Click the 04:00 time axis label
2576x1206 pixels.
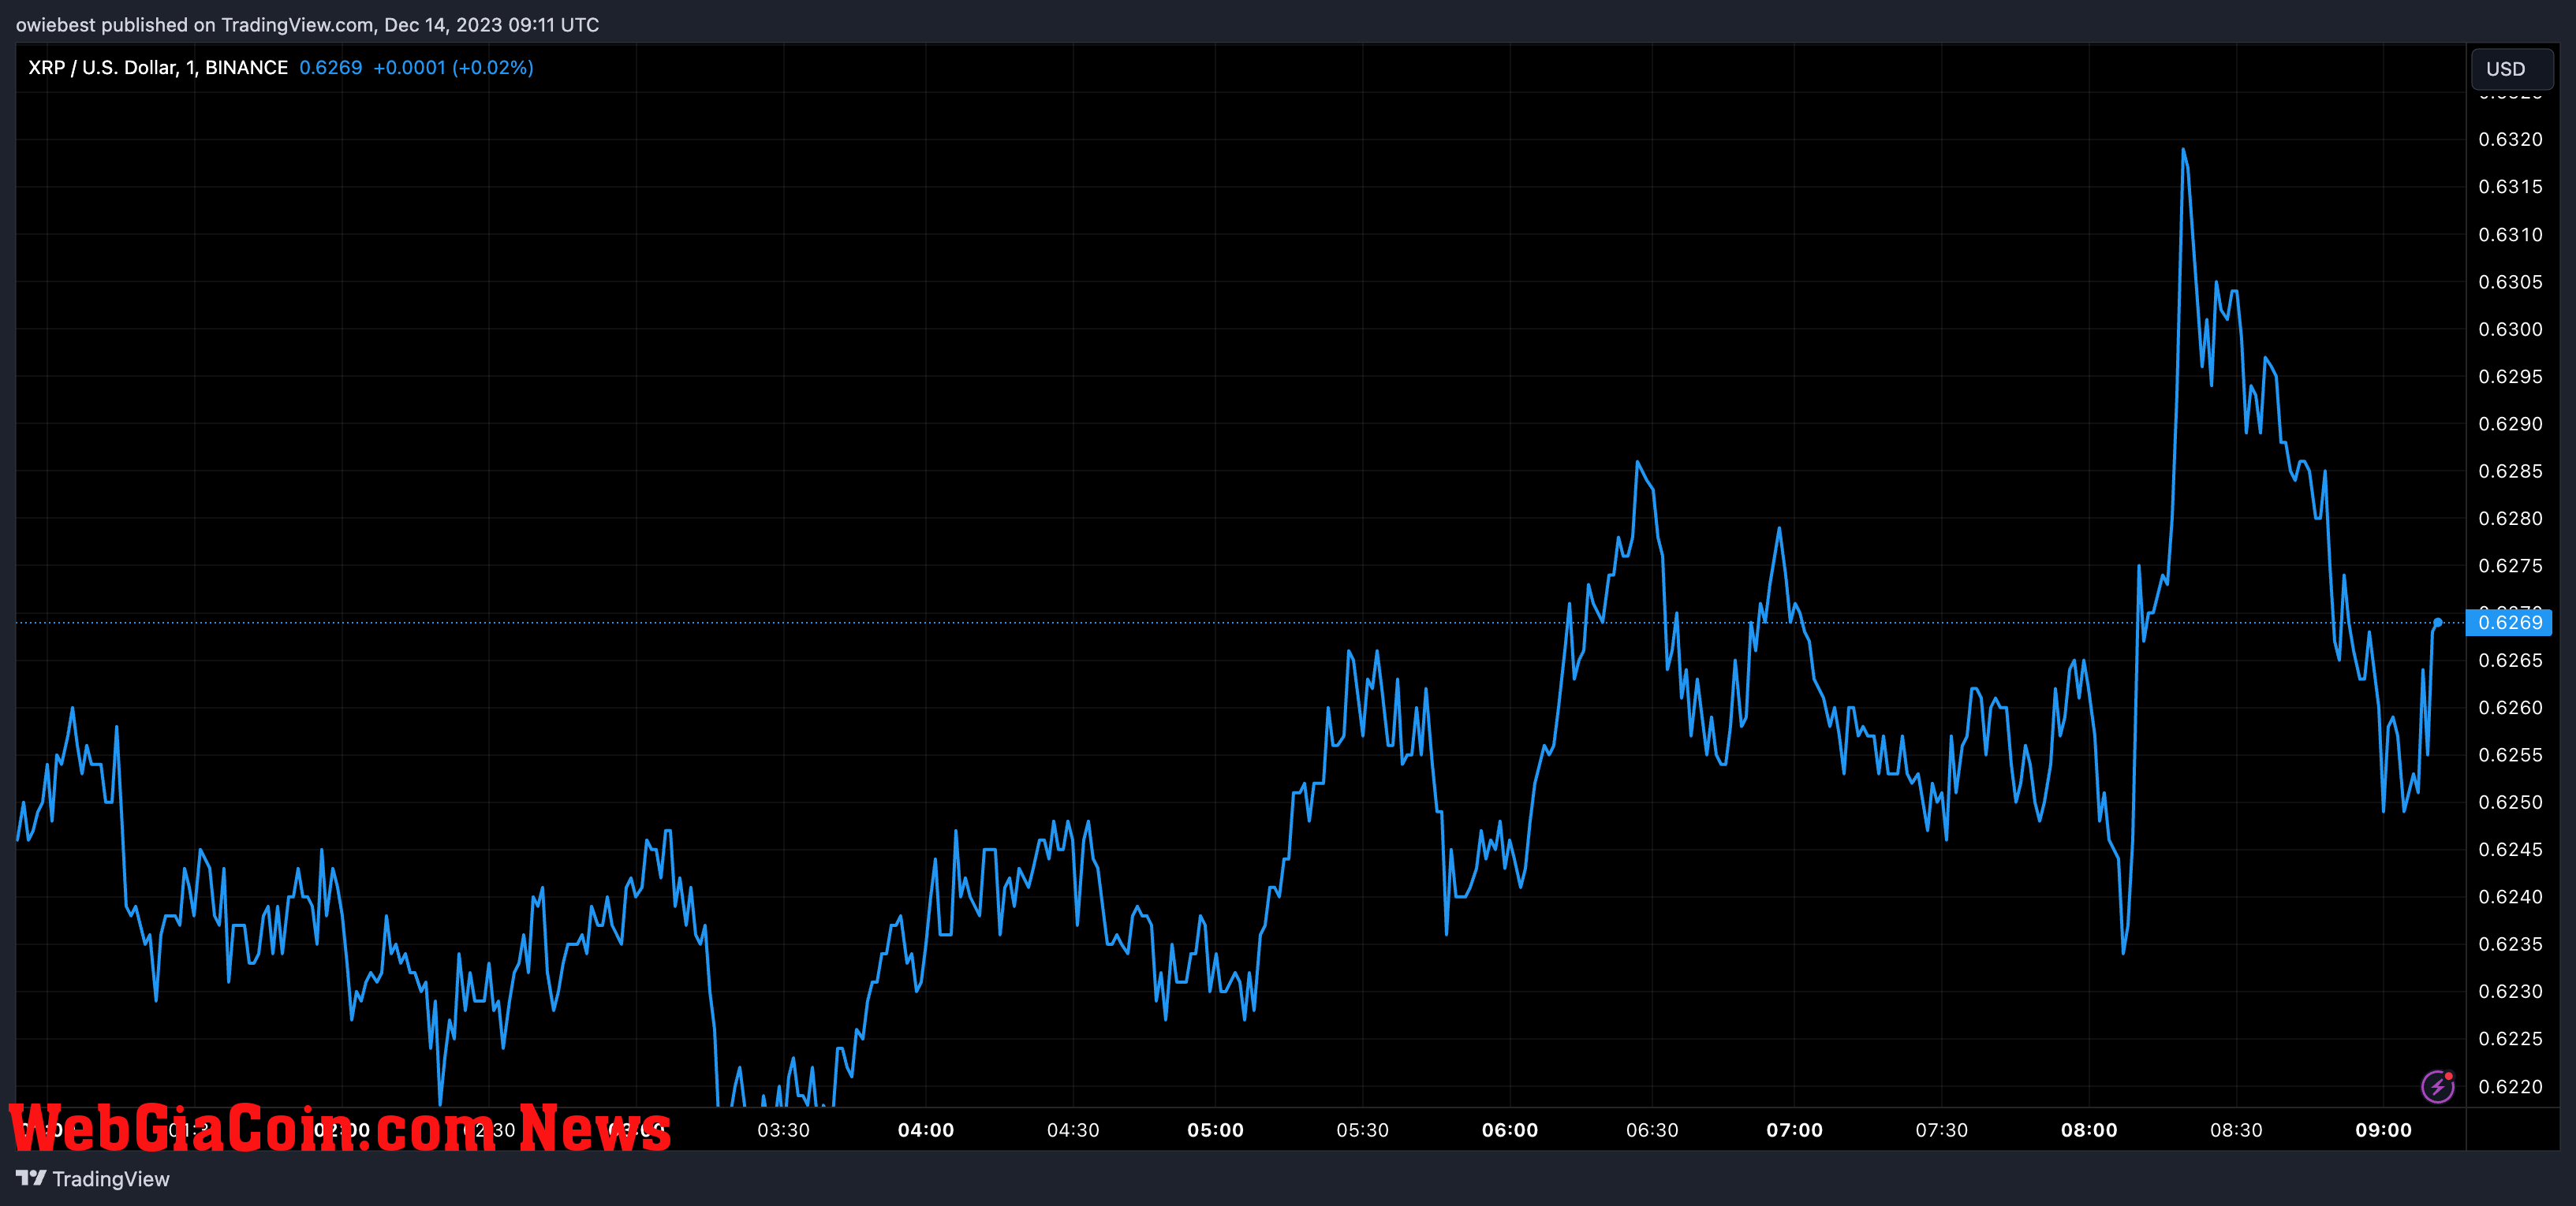pyautogui.click(x=926, y=1130)
